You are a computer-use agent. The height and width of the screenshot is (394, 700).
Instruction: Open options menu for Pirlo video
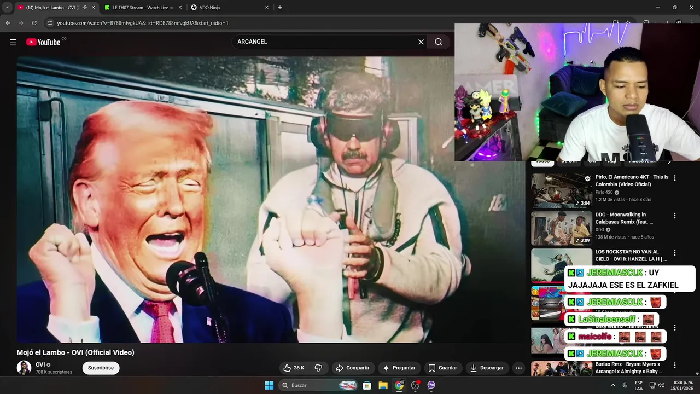(674, 178)
